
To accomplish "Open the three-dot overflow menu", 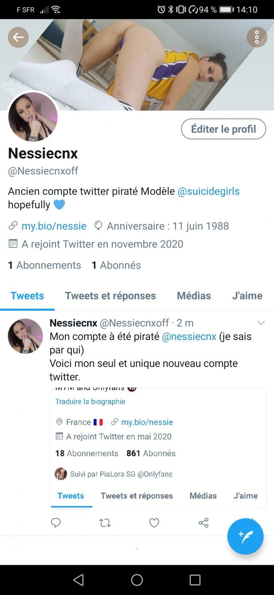I will (257, 37).
